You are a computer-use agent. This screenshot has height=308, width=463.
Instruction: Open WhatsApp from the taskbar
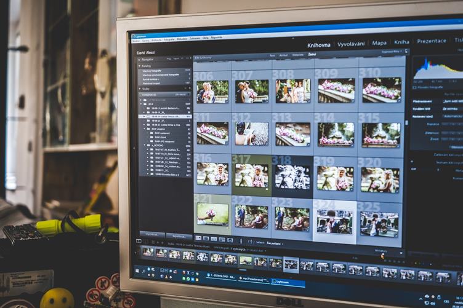pyautogui.click(x=188, y=279)
